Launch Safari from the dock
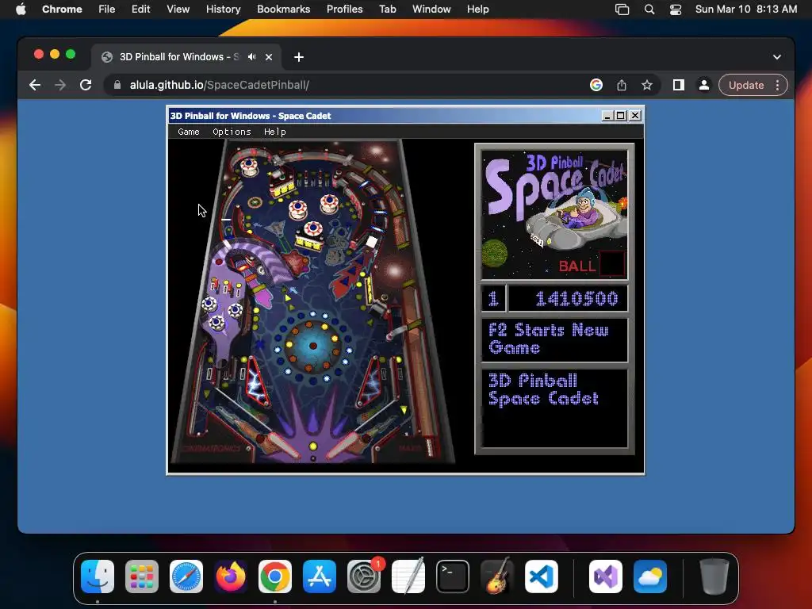The image size is (812, 609). (186, 576)
